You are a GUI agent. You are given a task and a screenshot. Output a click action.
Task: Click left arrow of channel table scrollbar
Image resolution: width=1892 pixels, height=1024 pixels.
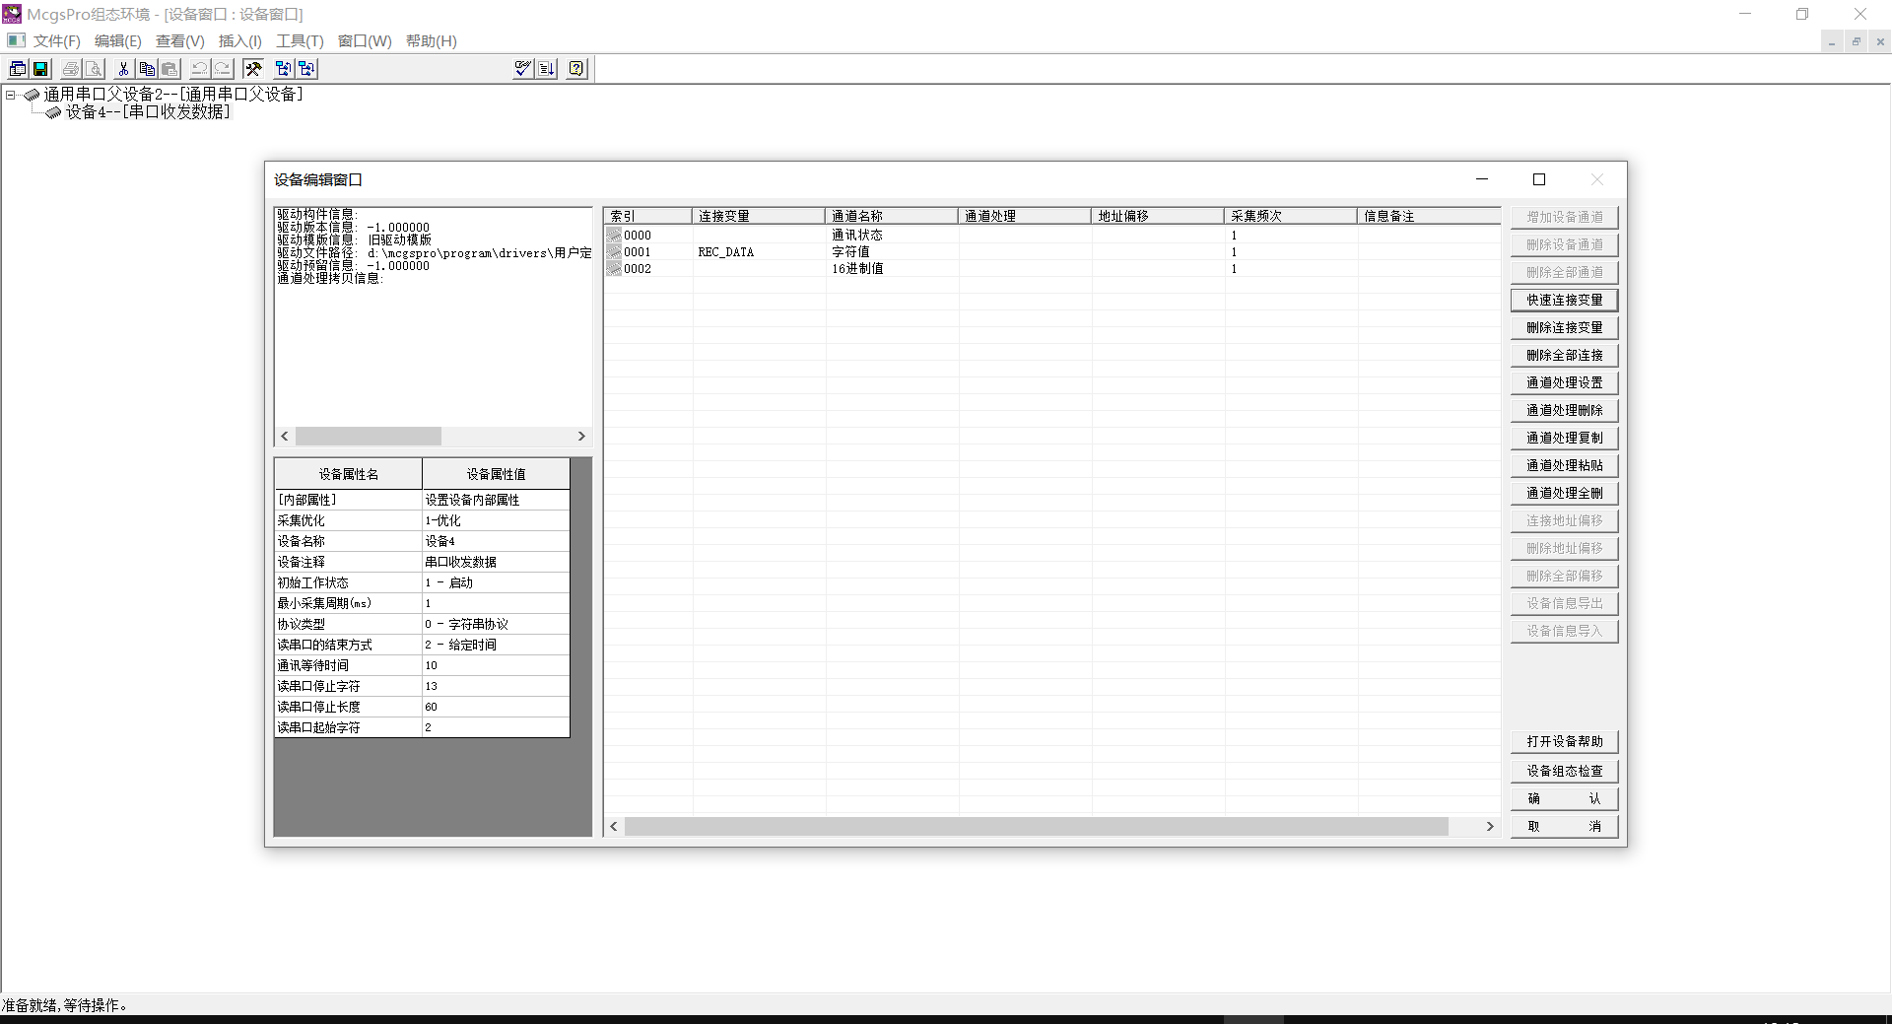point(614,826)
